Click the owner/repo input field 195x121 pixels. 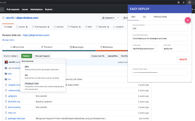coord(144,48)
